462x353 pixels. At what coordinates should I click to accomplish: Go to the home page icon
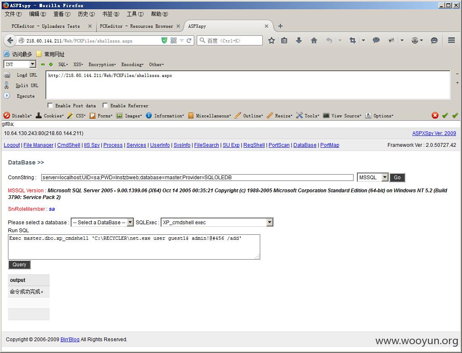pos(314,40)
